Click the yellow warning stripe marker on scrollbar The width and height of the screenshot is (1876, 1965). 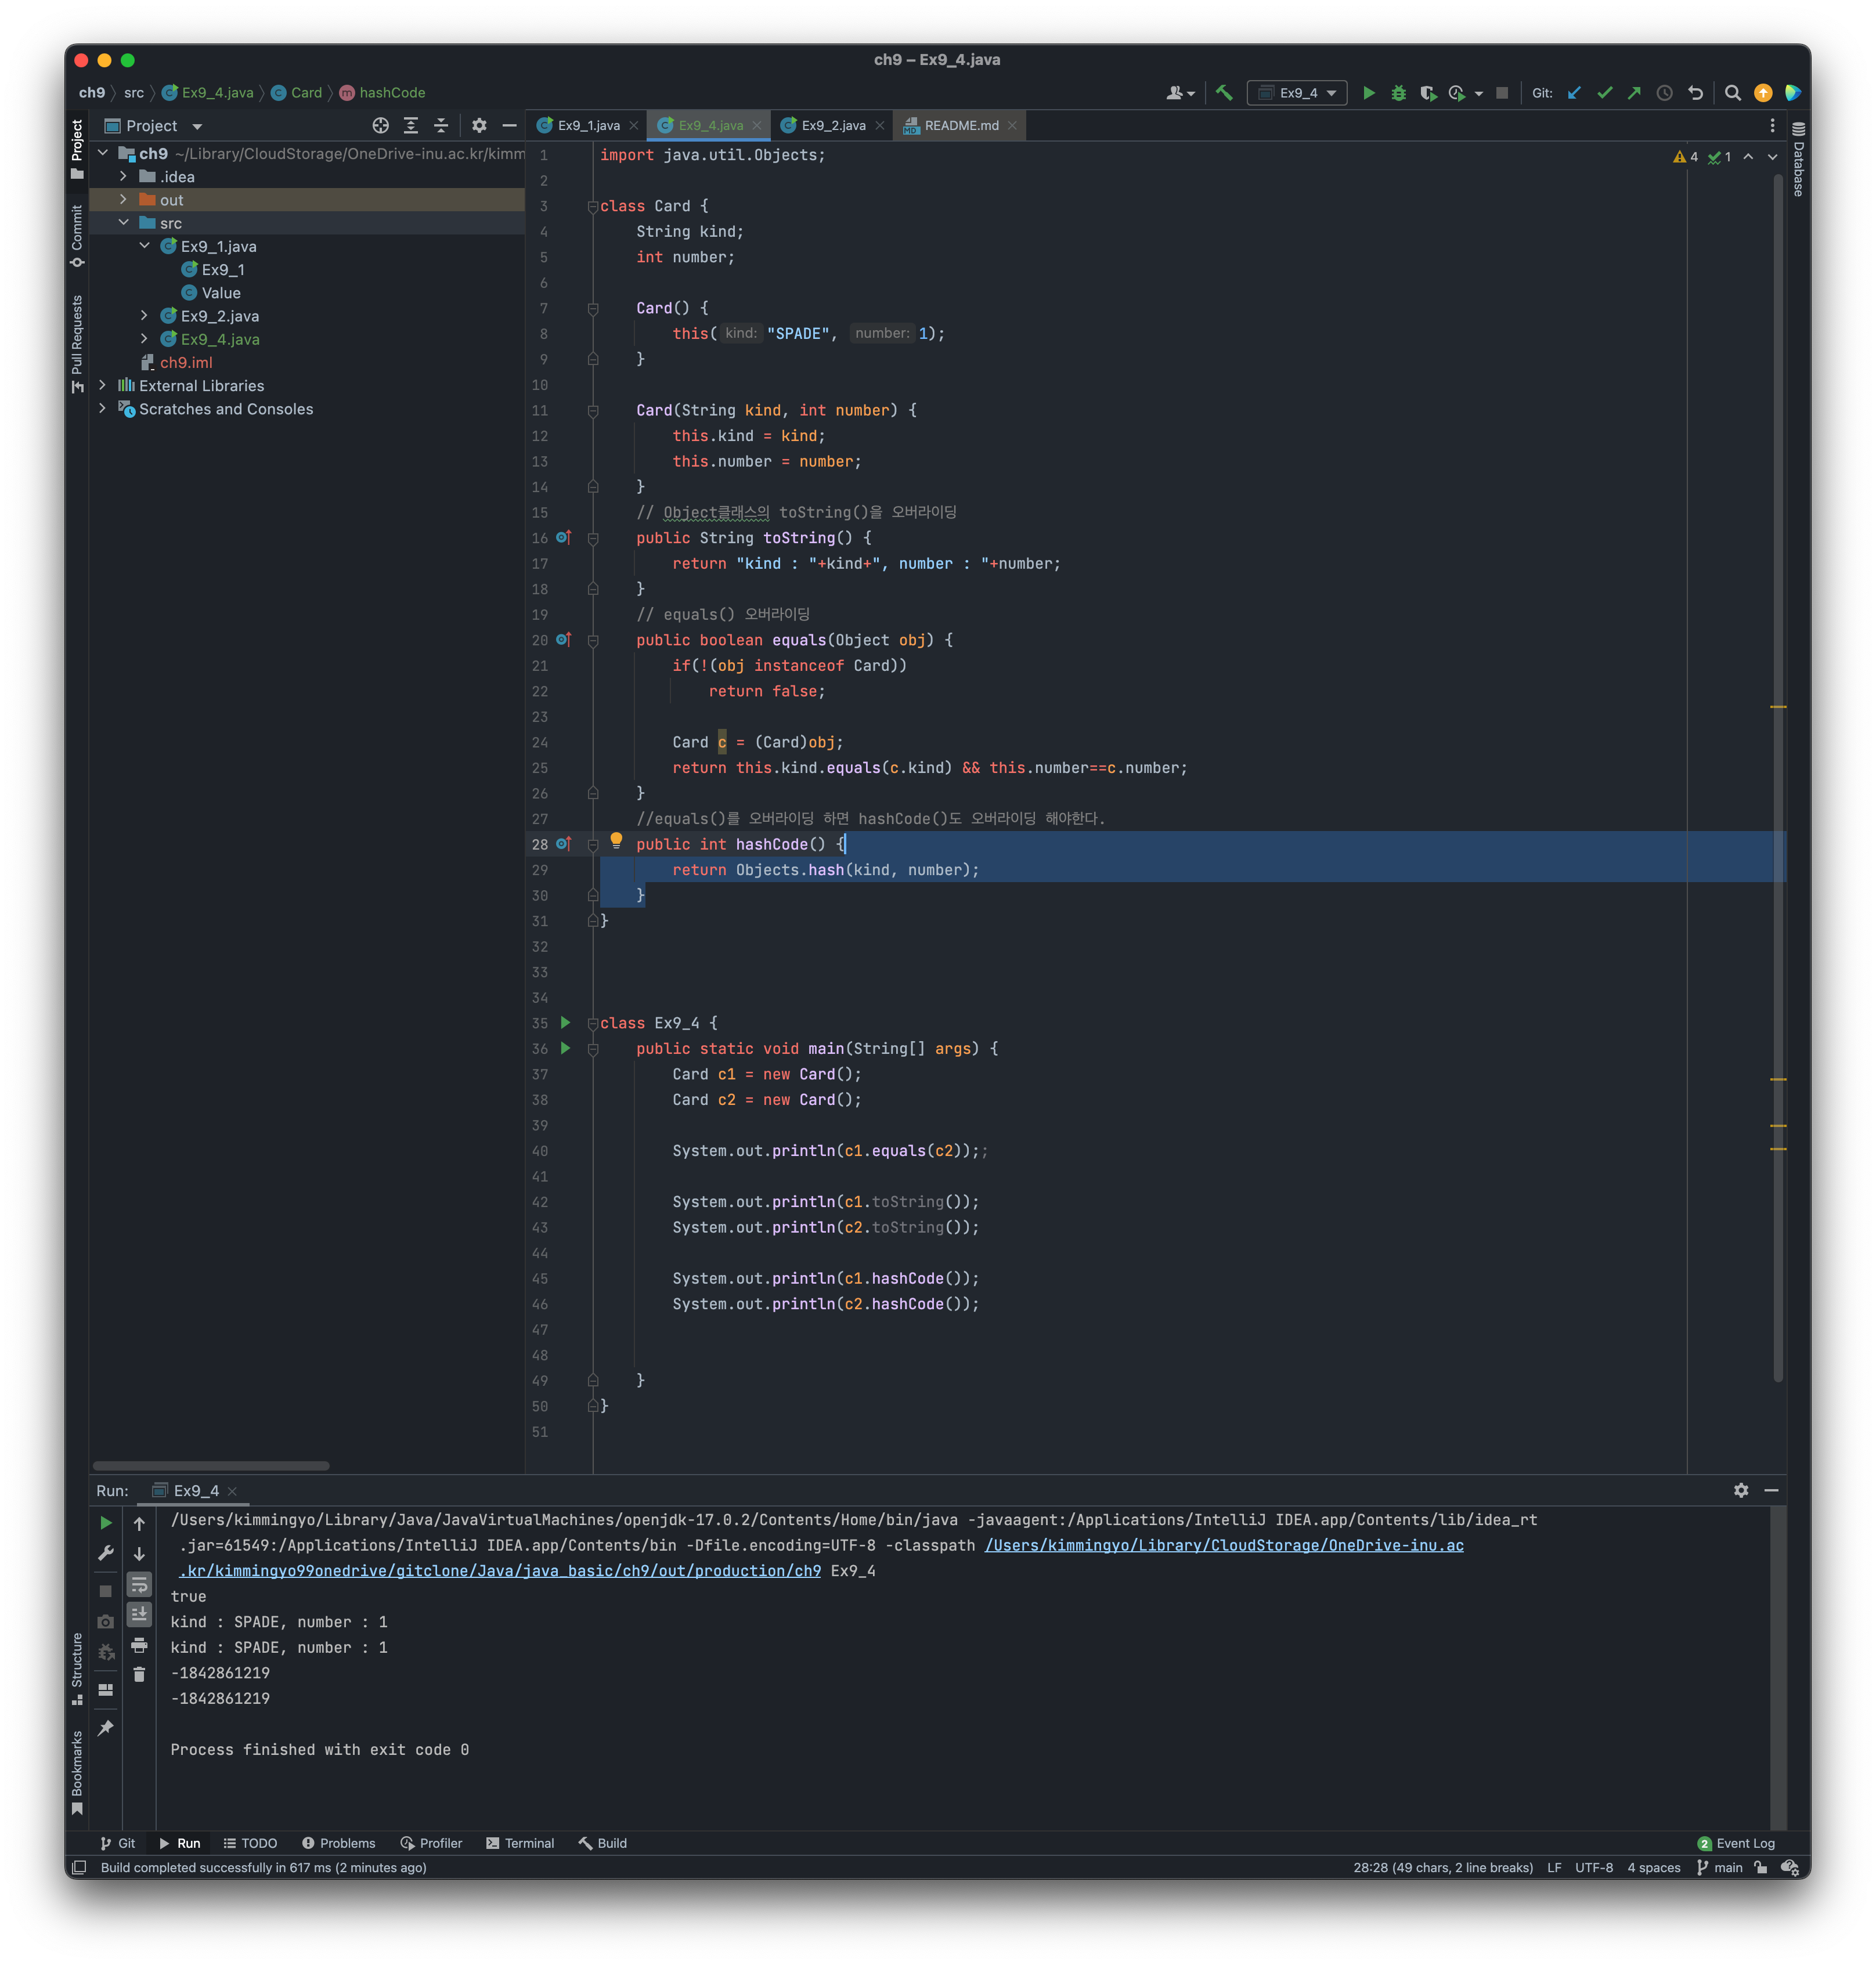tap(1778, 707)
